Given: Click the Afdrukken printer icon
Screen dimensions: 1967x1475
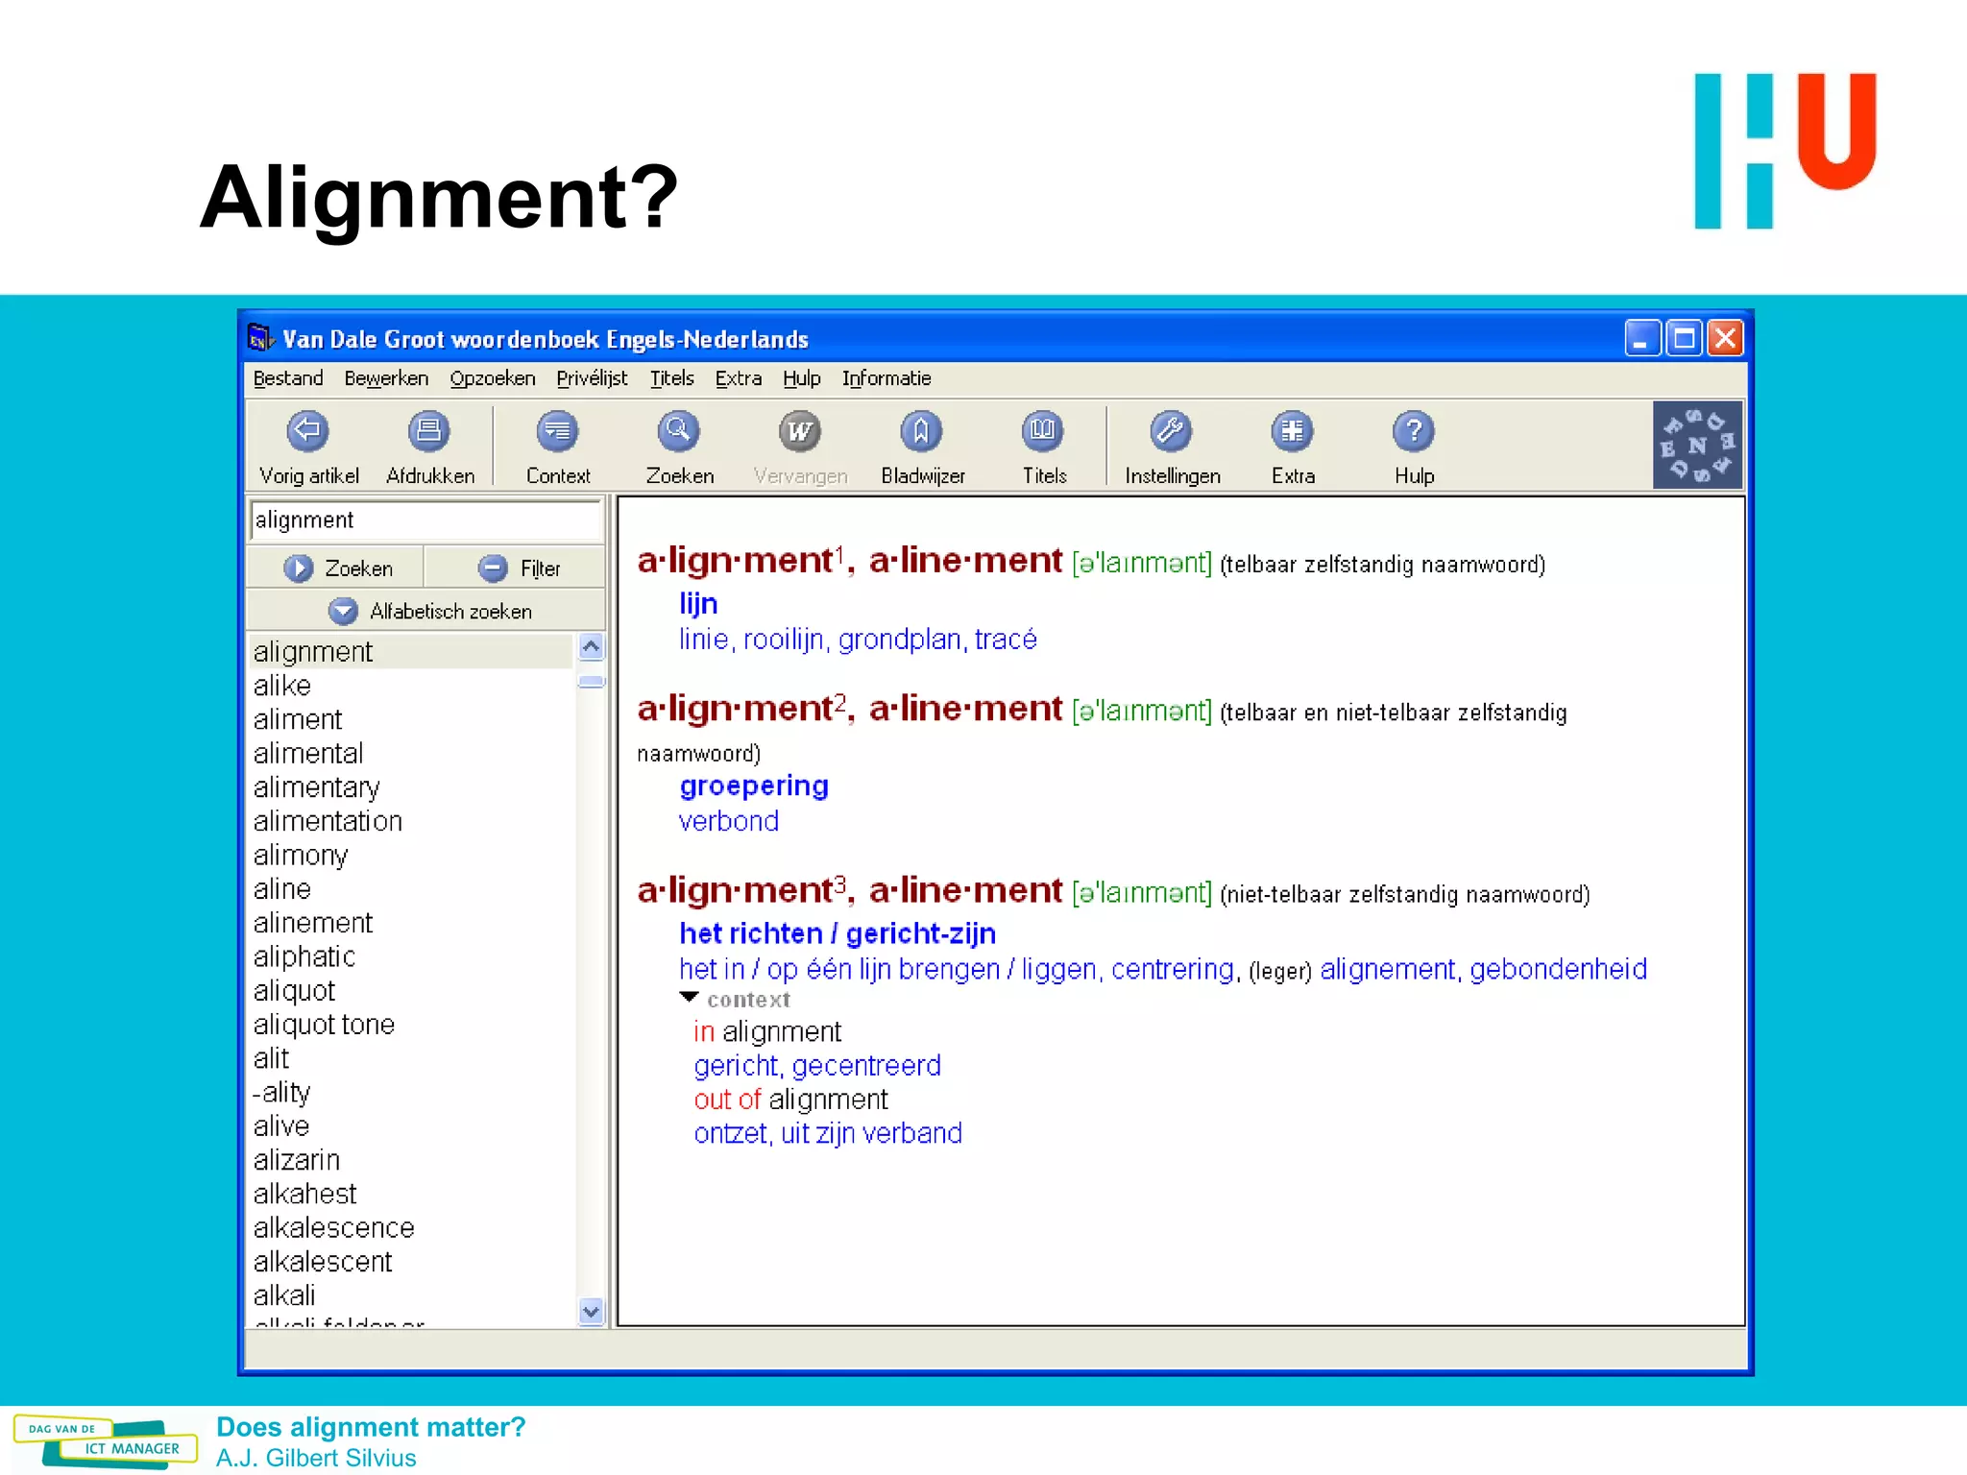Looking at the screenshot, I should (428, 431).
